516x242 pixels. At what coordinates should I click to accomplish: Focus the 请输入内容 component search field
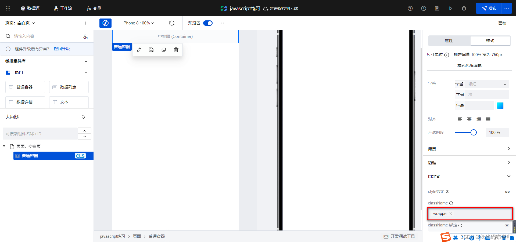pyautogui.click(x=46, y=36)
